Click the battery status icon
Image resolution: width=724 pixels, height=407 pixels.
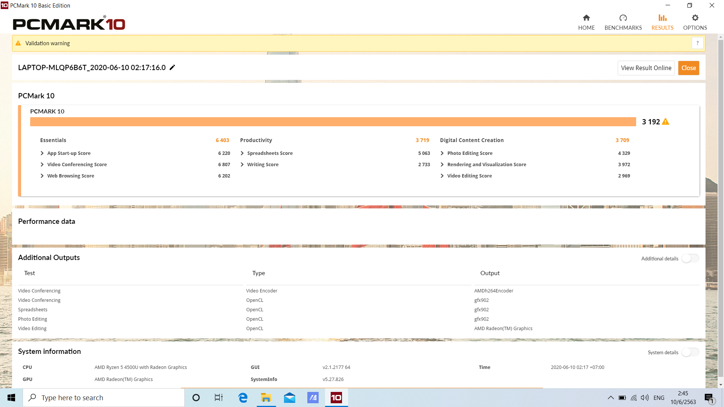[622, 398]
